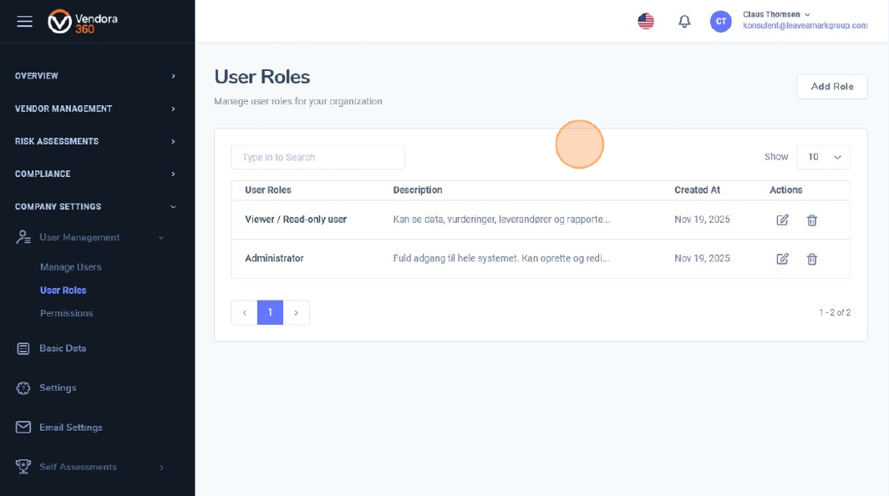
Task: Click the Vendora 360 logo
Action: click(x=82, y=22)
